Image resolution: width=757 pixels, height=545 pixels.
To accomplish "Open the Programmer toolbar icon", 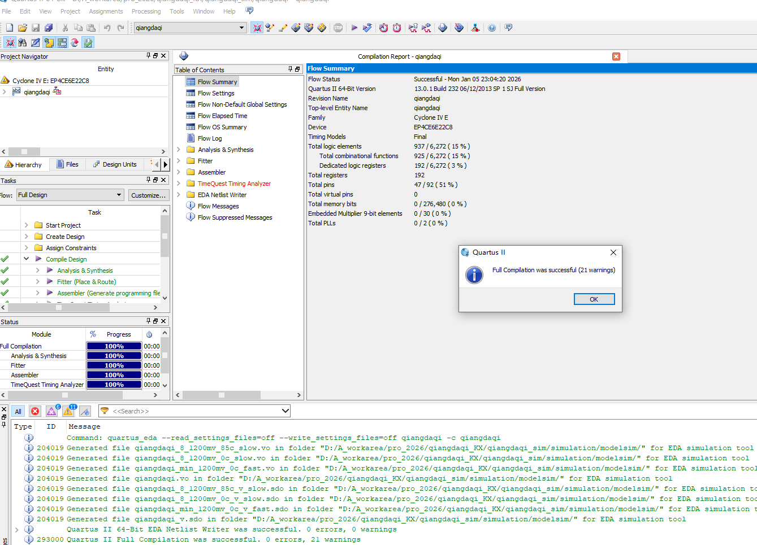I will pyautogui.click(x=458, y=28).
